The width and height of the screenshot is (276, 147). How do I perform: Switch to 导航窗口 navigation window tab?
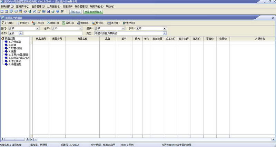coord(75,12)
